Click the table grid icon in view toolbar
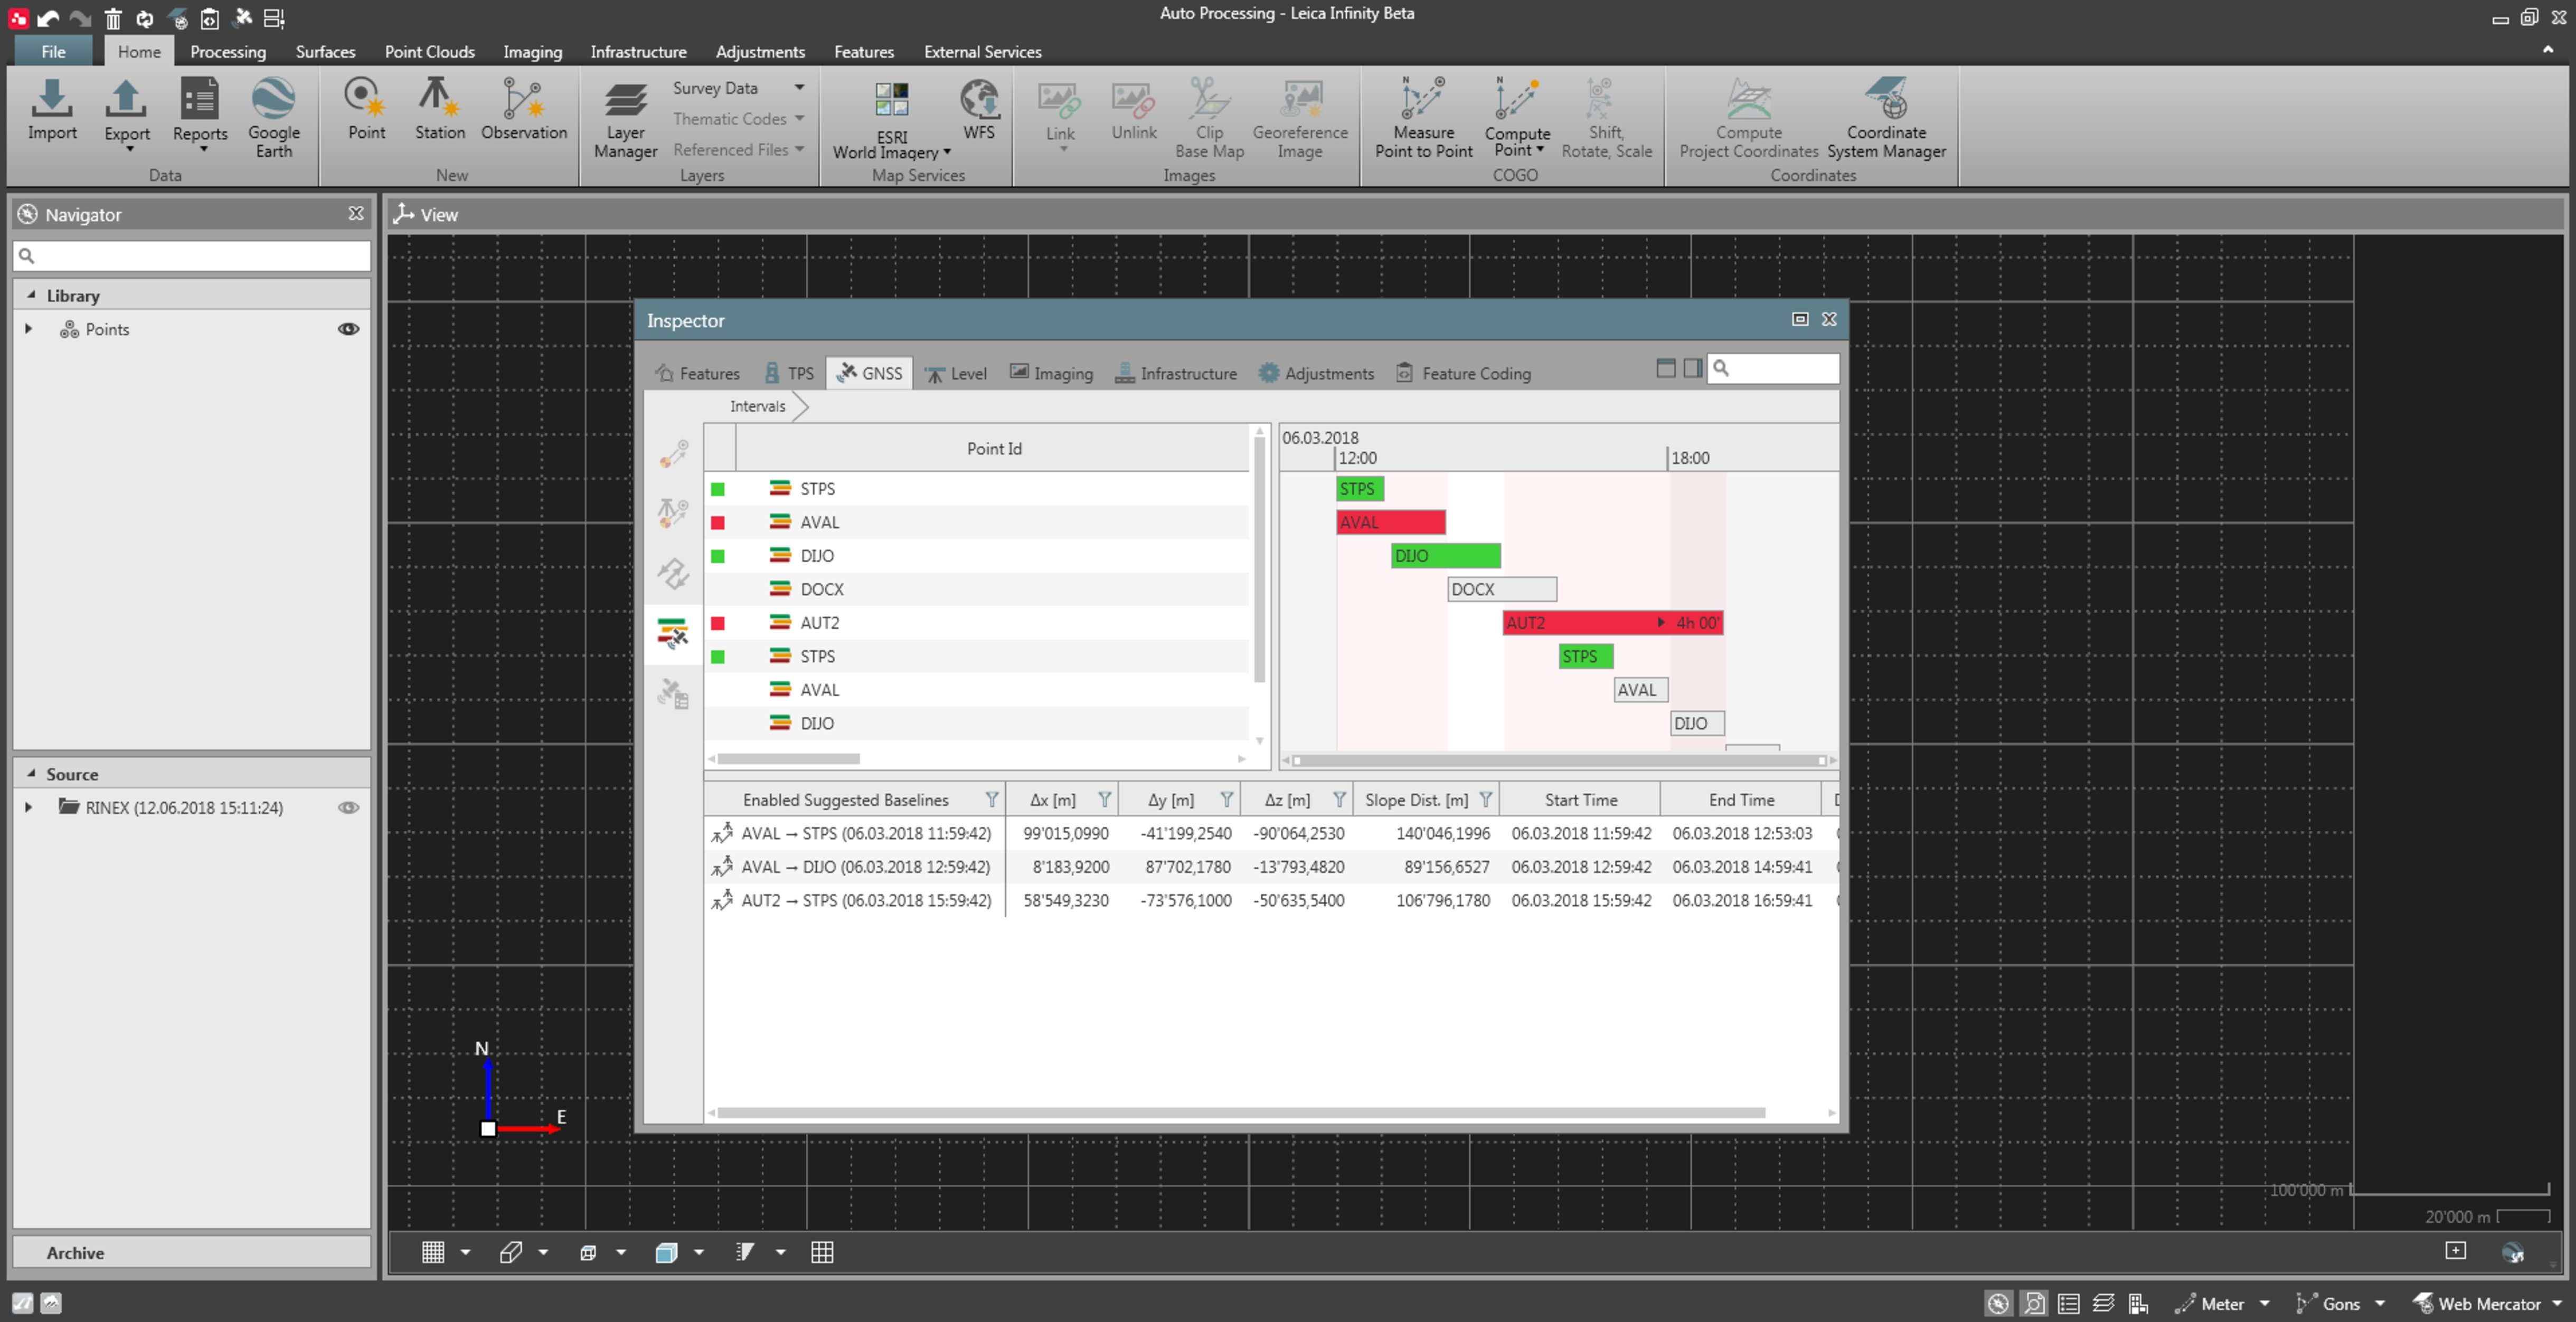The width and height of the screenshot is (2576, 1322). 822,1252
